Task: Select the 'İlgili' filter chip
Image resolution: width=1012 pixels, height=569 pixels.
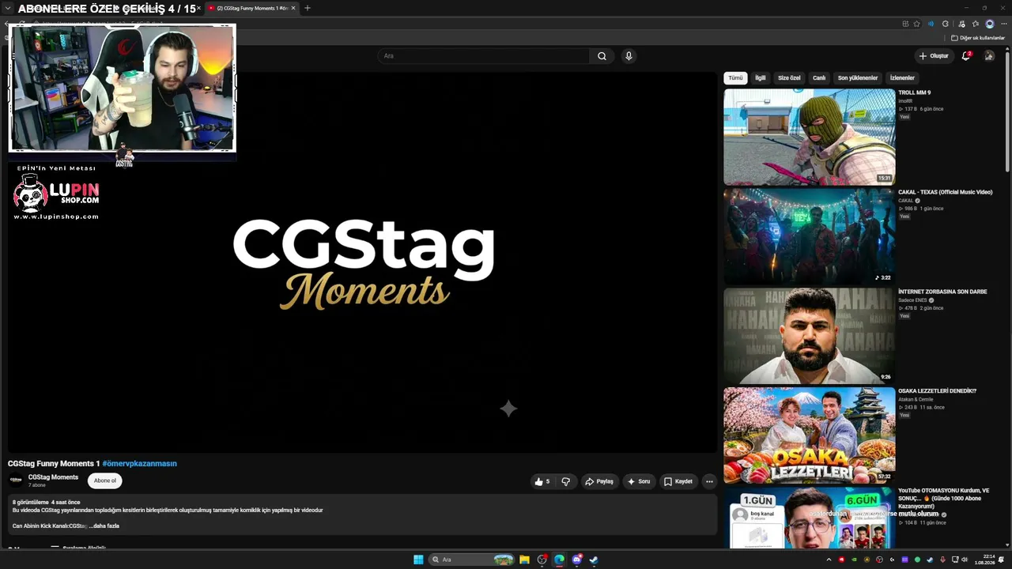Action: (760, 78)
